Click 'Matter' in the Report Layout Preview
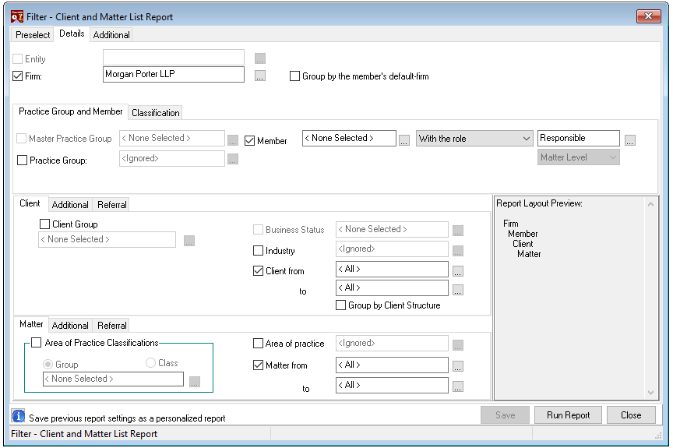Screen dimensions: 673x448 click(529, 254)
